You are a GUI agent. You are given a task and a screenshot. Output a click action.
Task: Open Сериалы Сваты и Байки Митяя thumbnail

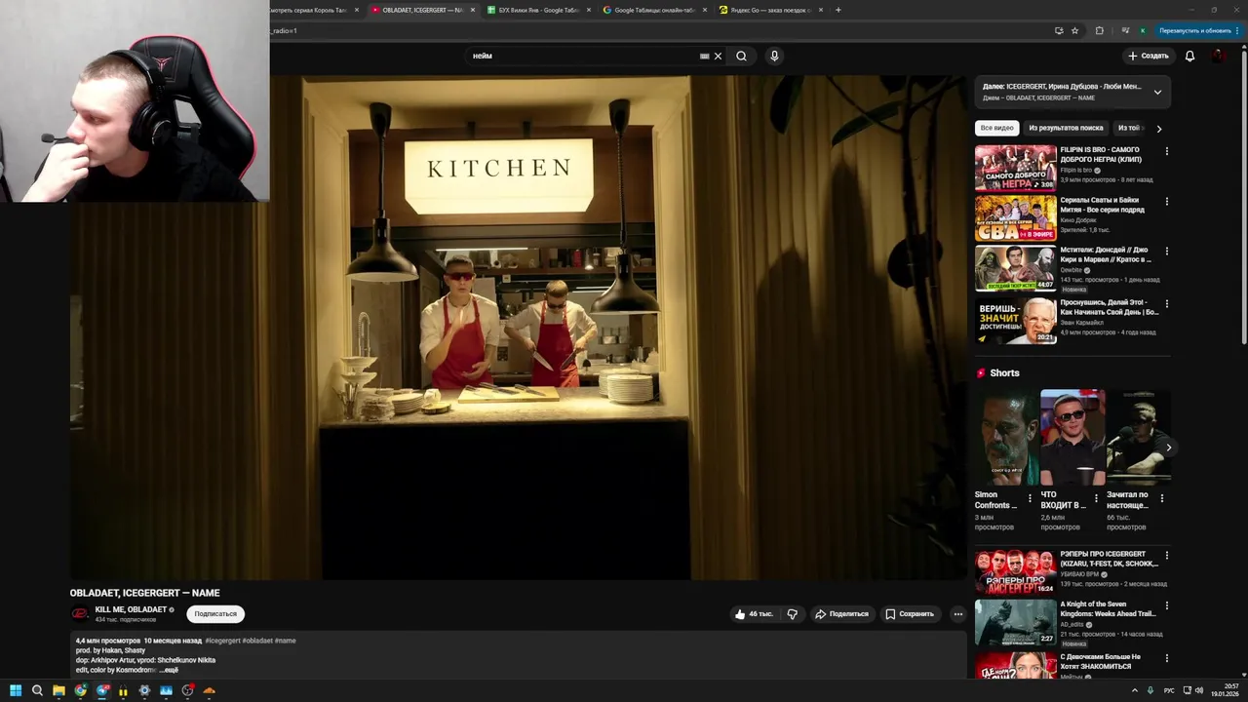point(1015,217)
